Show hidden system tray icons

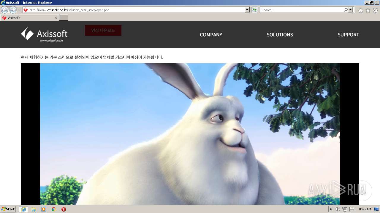[331, 209]
